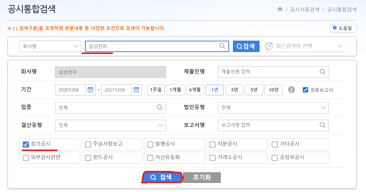
Task: Click the 업종 전체 input field
Action: (110, 108)
